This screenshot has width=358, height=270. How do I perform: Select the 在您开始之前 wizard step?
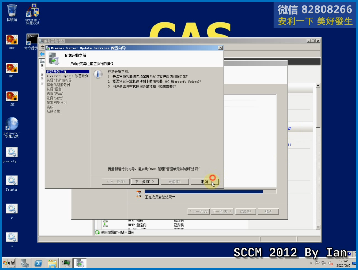(x=67, y=71)
